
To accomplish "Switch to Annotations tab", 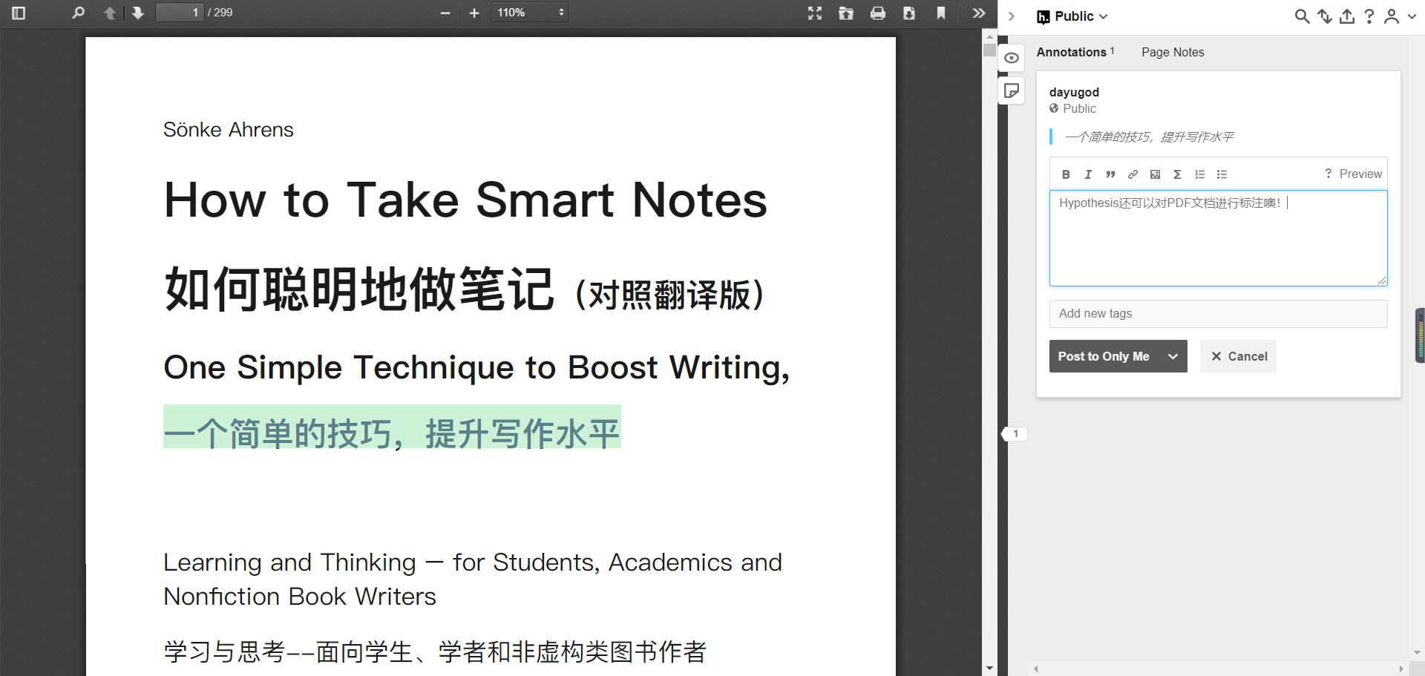I will [x=1075, y=52].
